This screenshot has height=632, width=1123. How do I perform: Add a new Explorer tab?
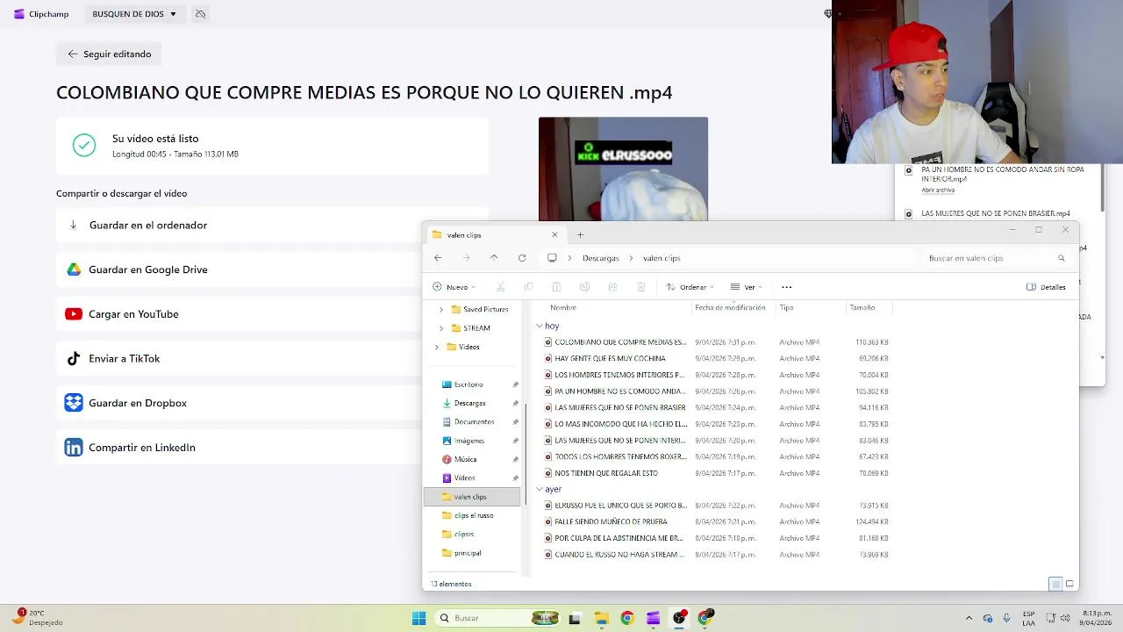click(580, 234)
